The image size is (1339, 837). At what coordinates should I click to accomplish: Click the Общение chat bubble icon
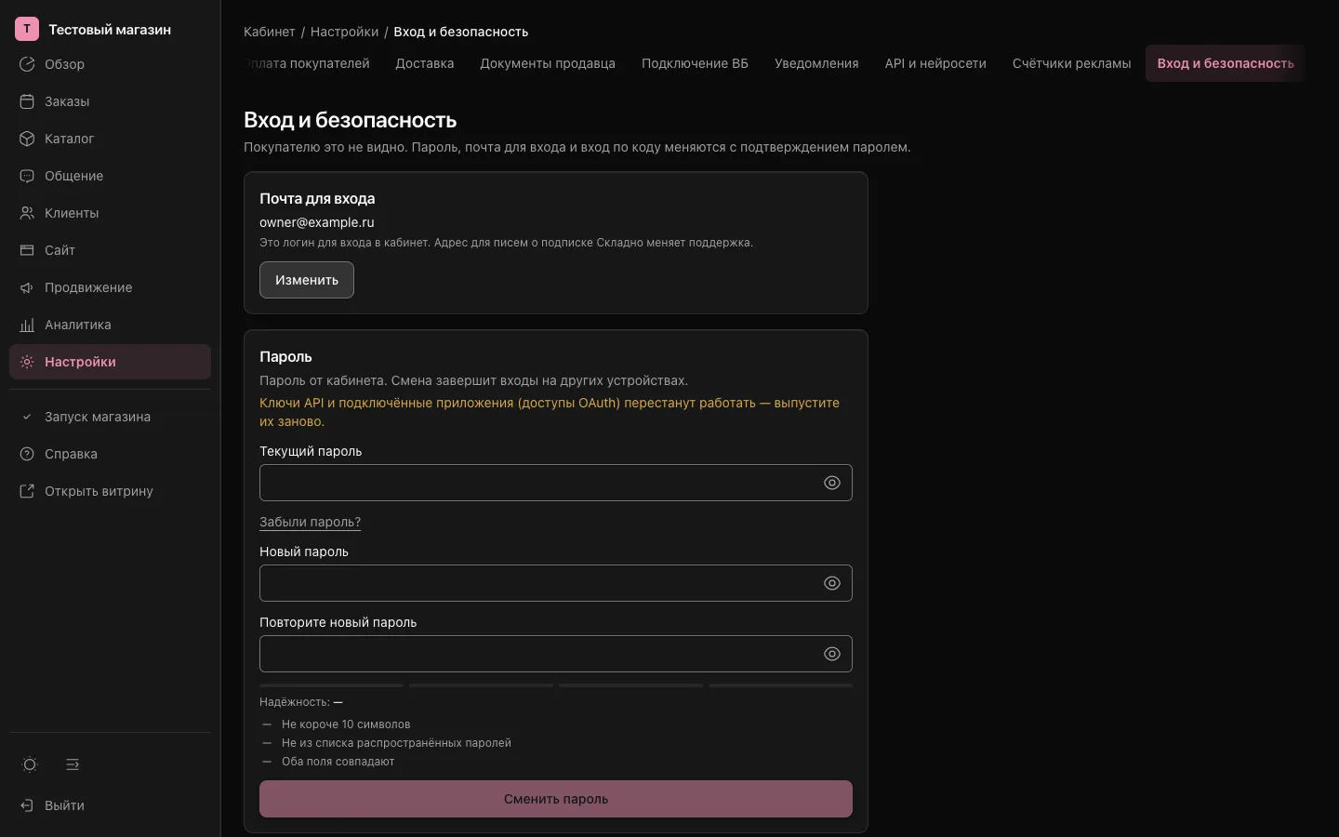coord(27,176)
